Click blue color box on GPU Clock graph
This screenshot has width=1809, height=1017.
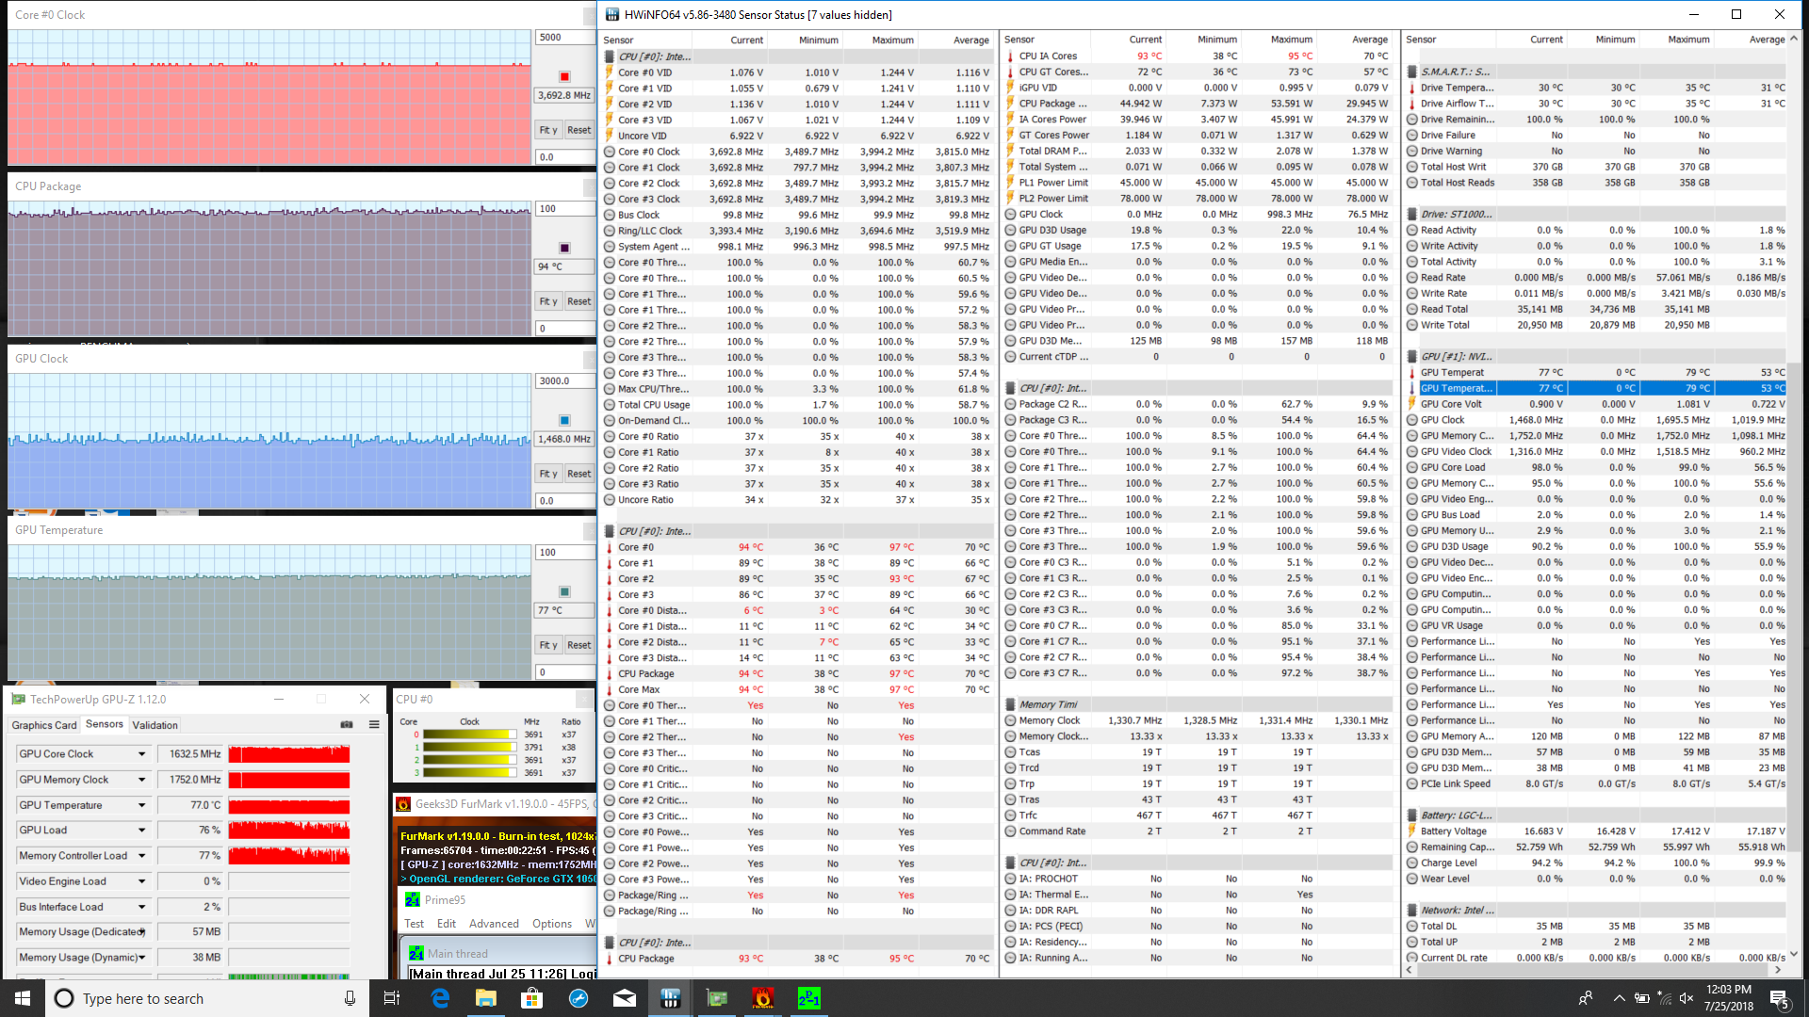(564, 420)
